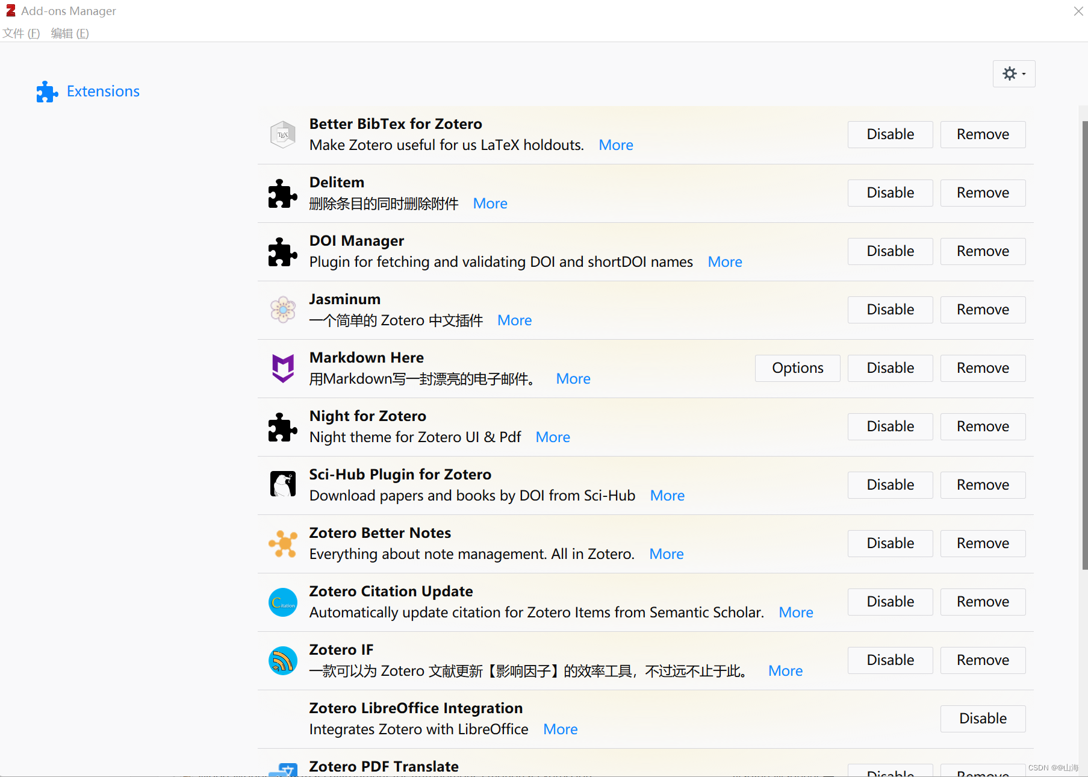The width and height of the screenshot is (1088, 777).
Task: Disable DOI Manager plugin
Action: 890,251
